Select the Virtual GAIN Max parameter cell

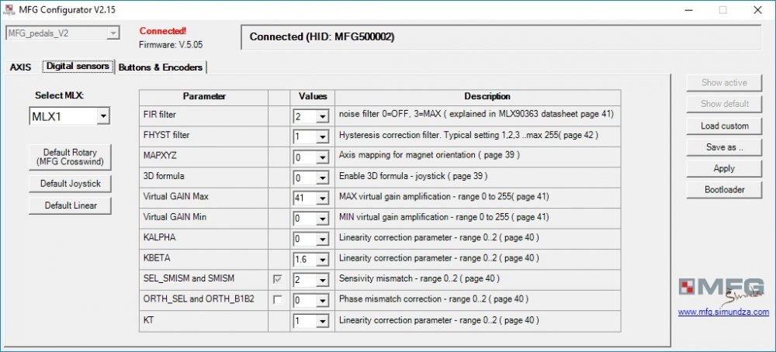[204, 197]
